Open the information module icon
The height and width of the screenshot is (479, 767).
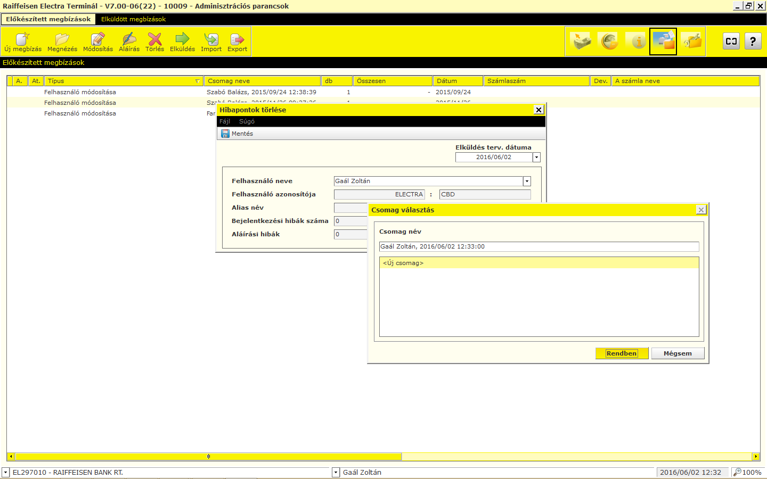(x=636, y=41)
